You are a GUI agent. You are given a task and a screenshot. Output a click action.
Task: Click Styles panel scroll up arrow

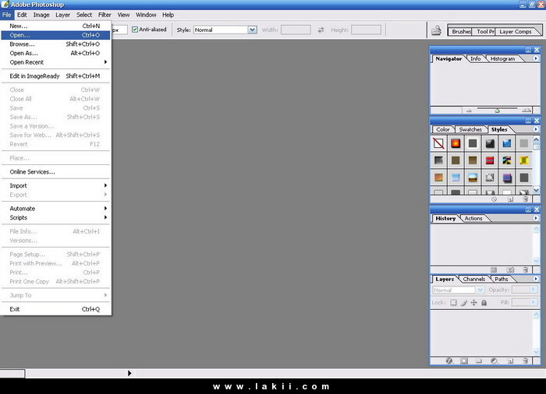click(537, 140)
